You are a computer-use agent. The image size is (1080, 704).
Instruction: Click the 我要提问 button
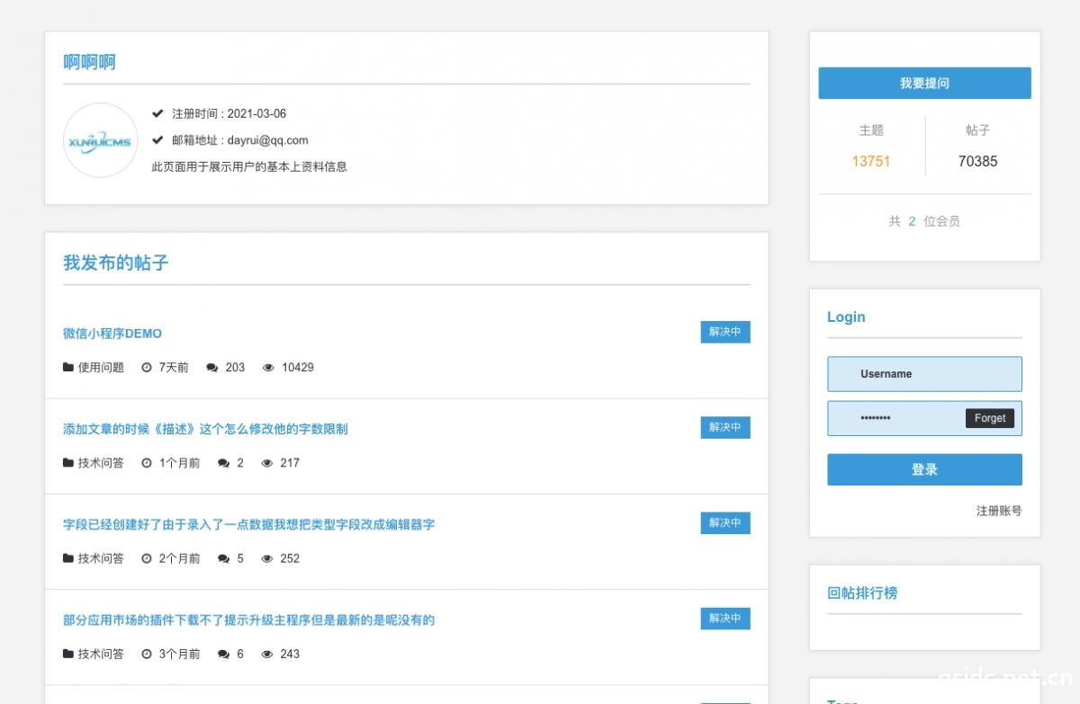pos(924,83)
